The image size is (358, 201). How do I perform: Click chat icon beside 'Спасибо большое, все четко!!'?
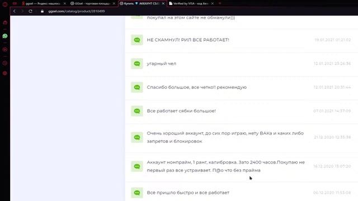click(136, 87)
